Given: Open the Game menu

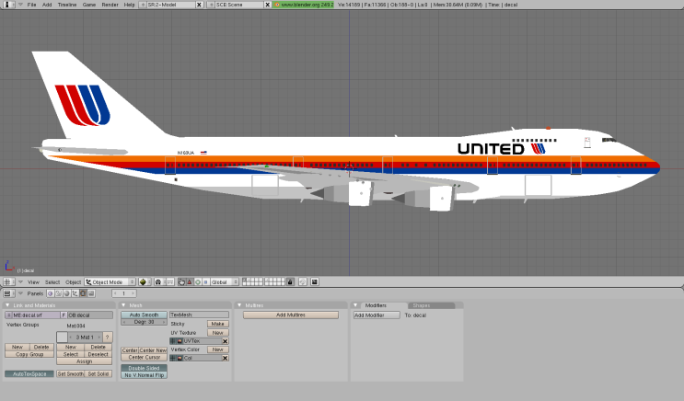Looking at the screenshot, I should 89,5.
